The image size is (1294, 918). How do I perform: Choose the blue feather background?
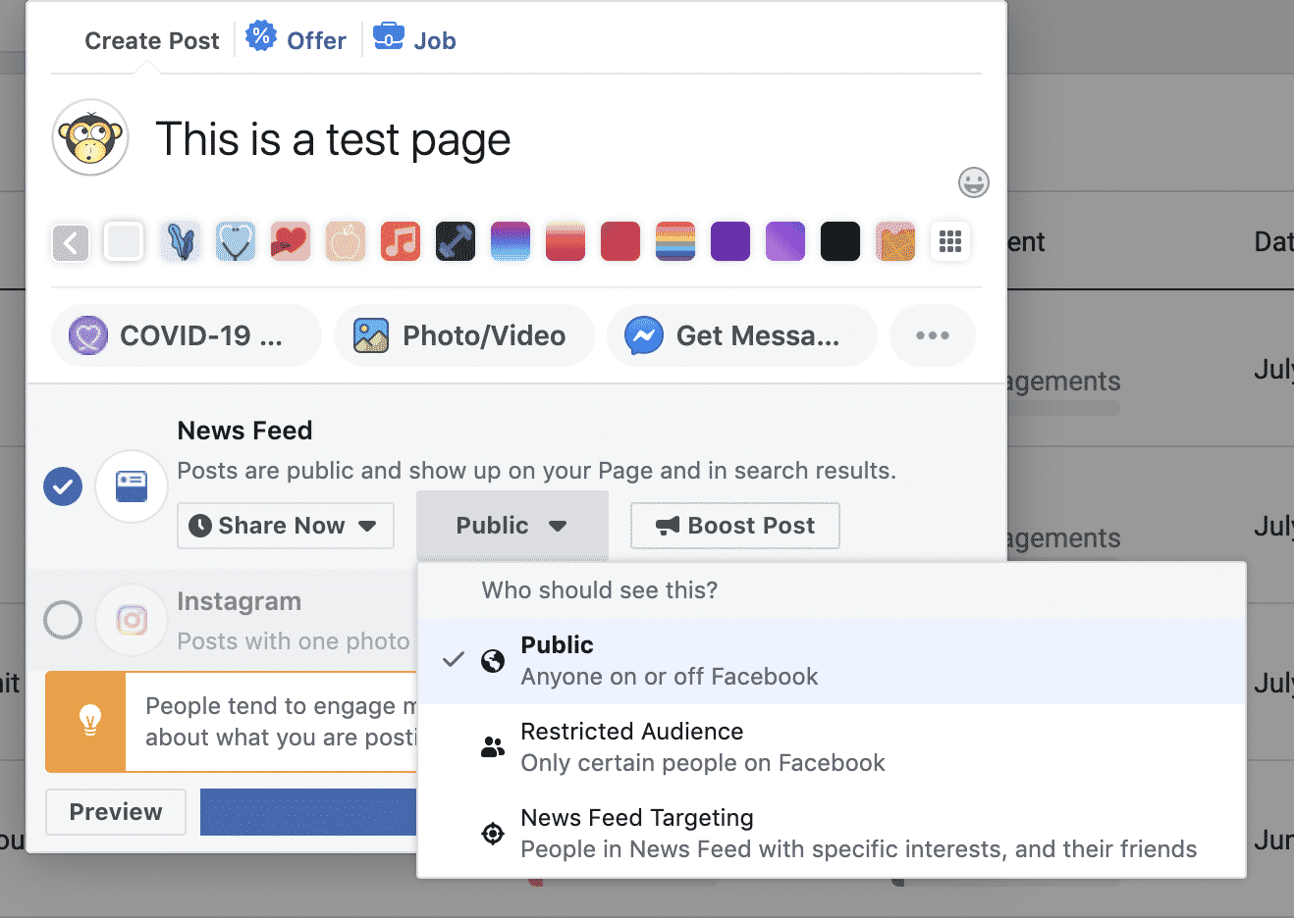(x=181, y=241)
